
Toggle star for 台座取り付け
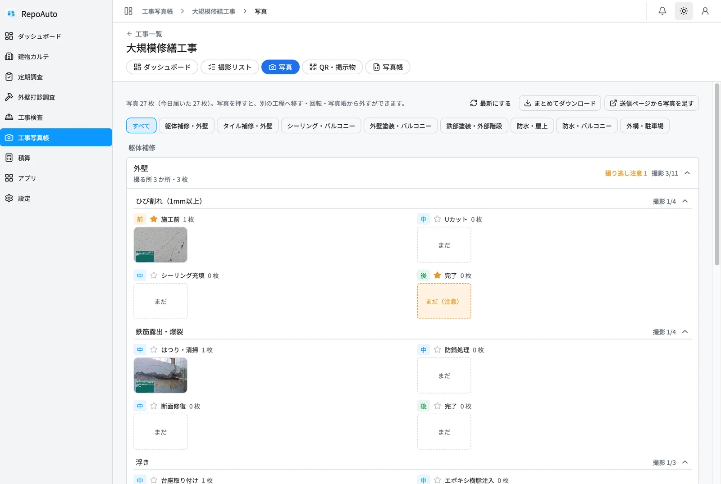[x=154, y=480]
